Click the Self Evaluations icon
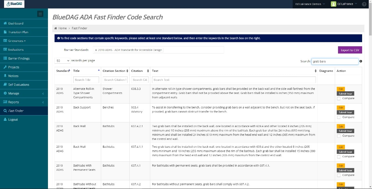Viewport: 372px width, 189px height. coord(5,84)
